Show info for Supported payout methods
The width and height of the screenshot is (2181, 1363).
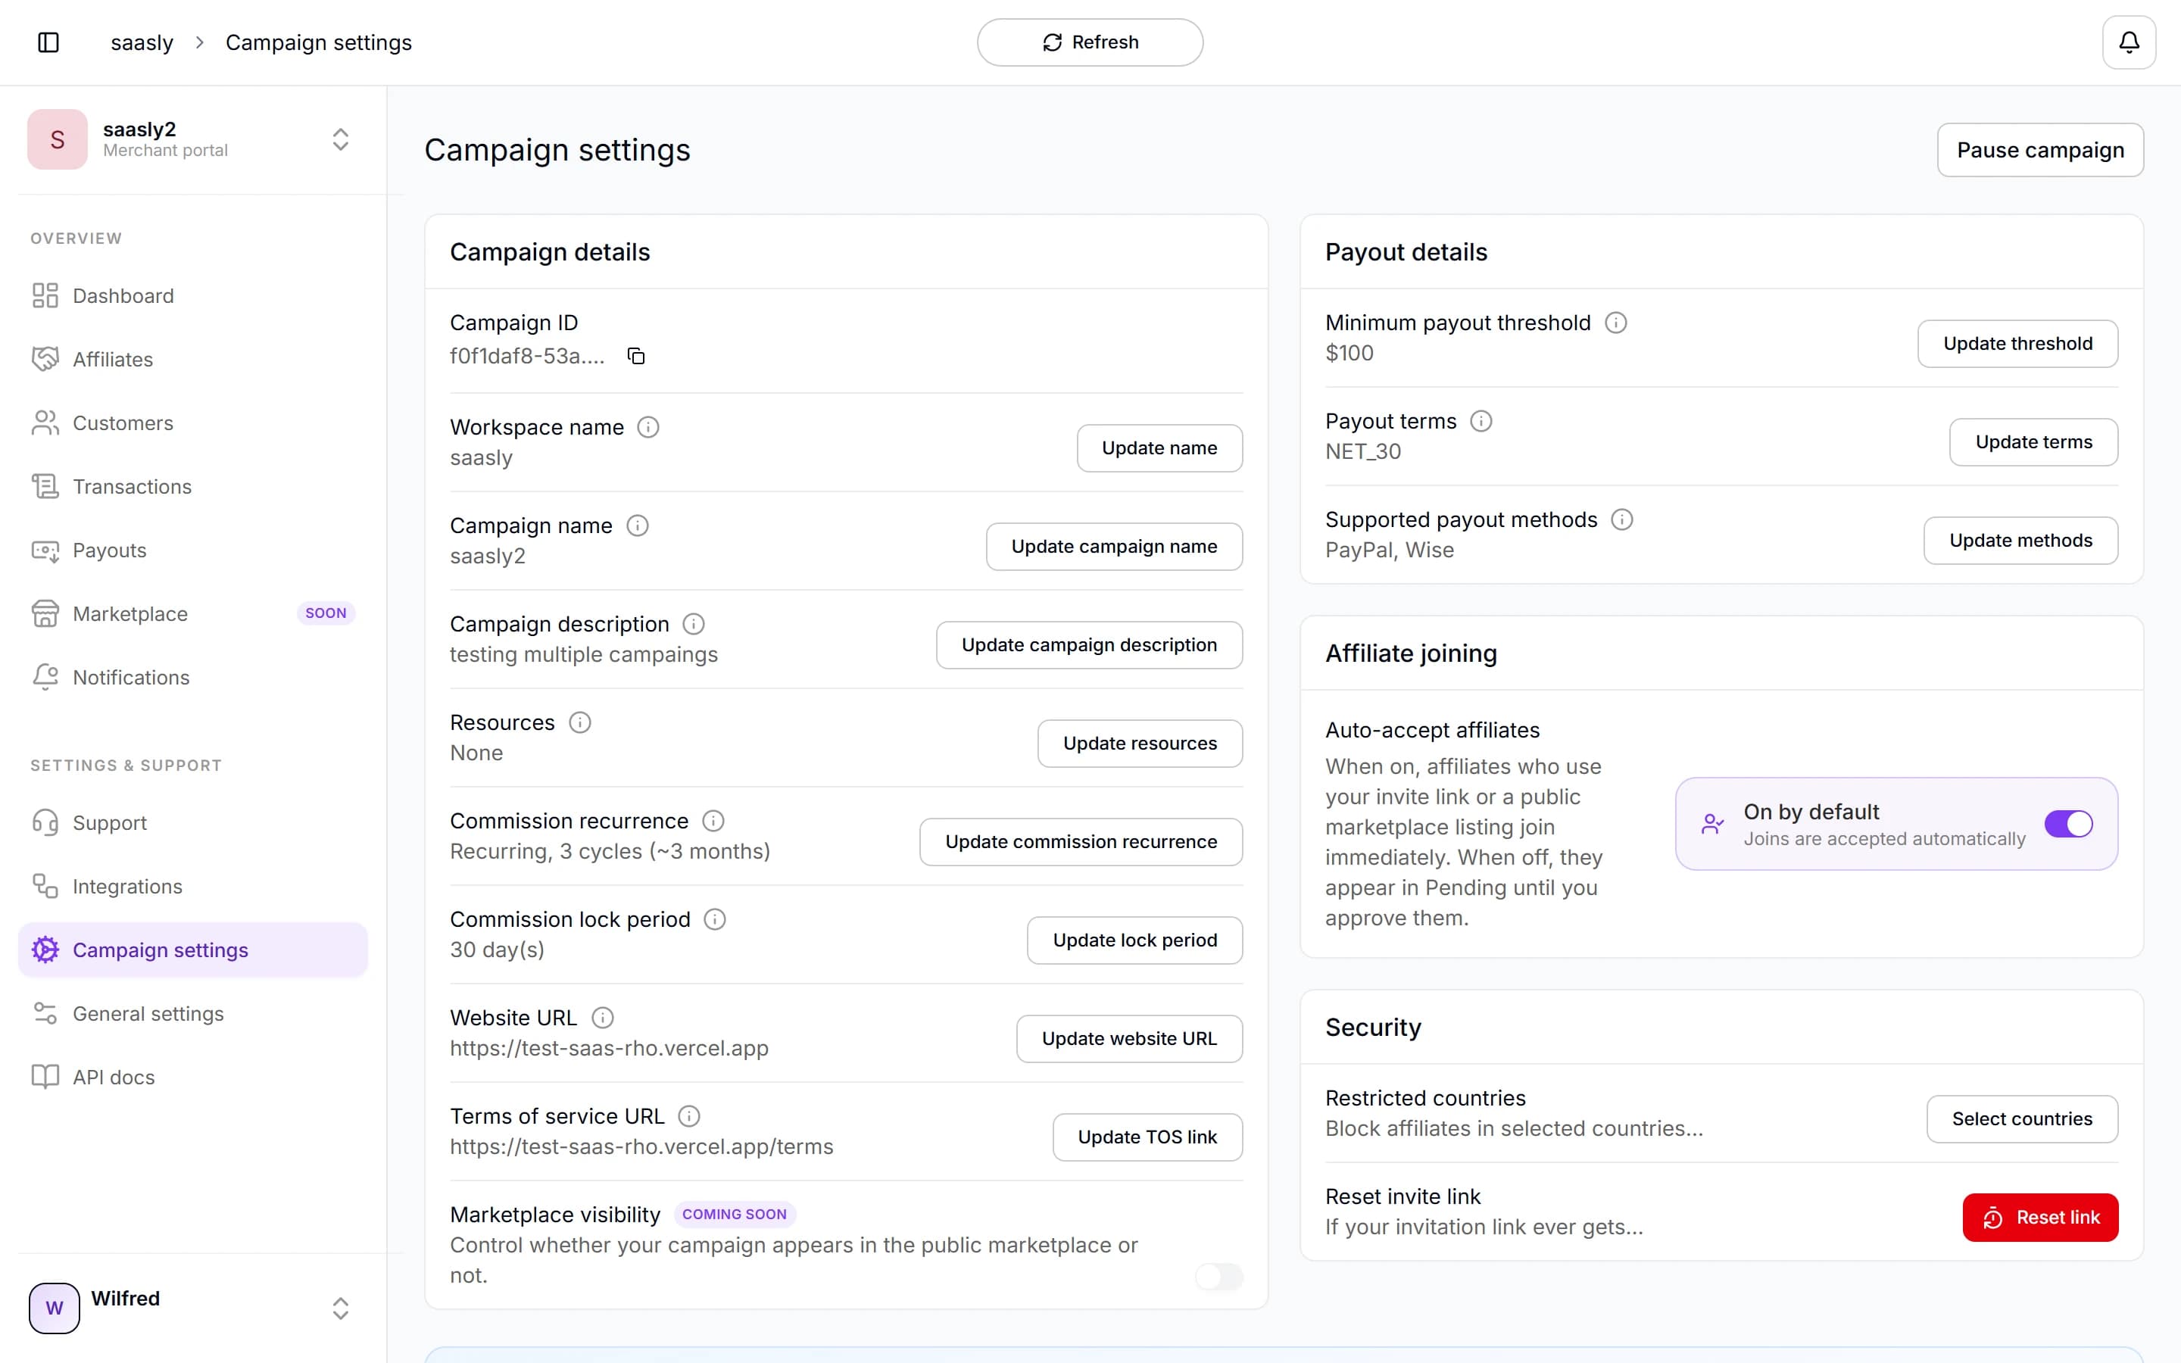1622,519
